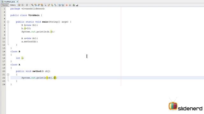The height and width of the screenshot is (114, 204).
Task: Click the Find Selection magnifier icon
Action: (x=33, y=5)
